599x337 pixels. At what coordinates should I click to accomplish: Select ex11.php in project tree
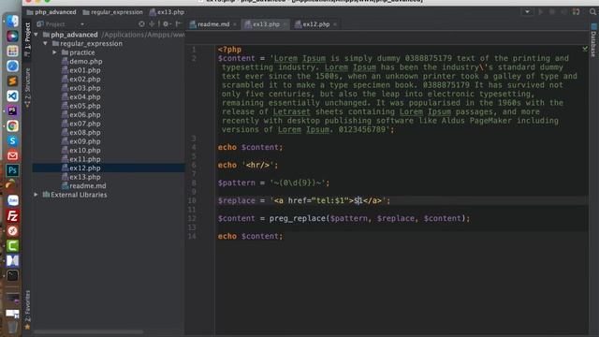pyautogui.click(x=85, y=159)
